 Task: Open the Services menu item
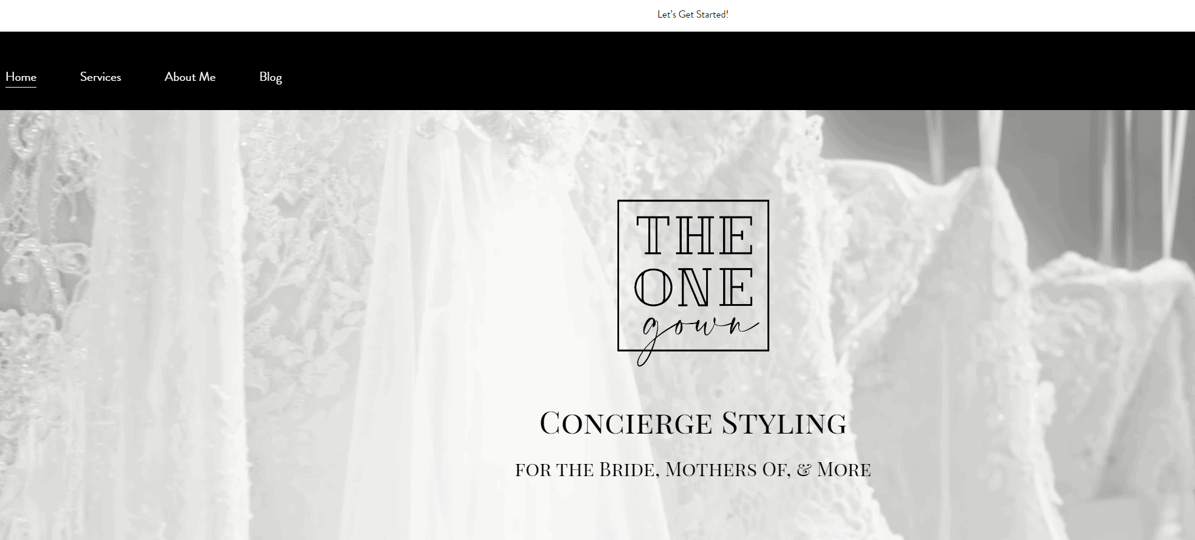[x=100, y=77]
